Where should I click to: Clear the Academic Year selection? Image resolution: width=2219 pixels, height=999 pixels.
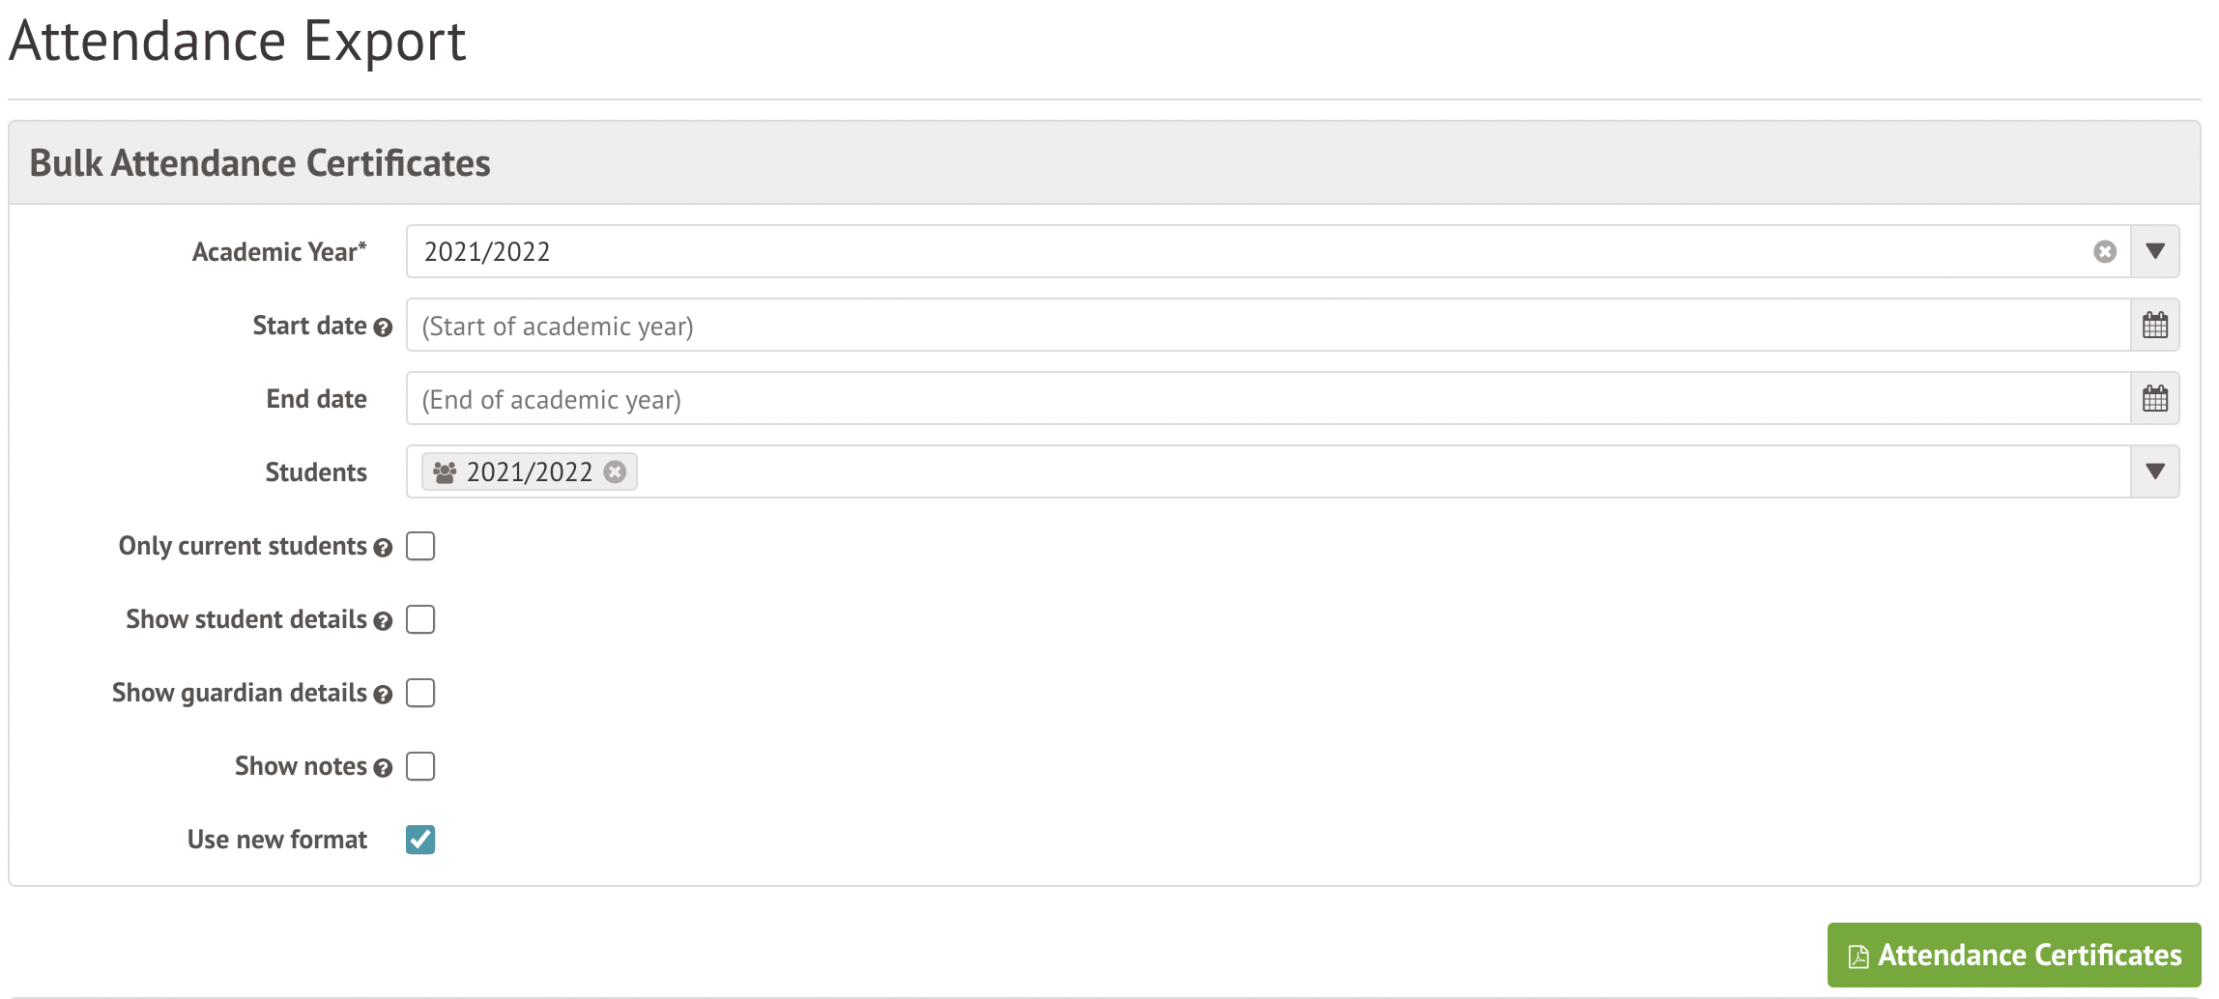[x=2105, y=252]
